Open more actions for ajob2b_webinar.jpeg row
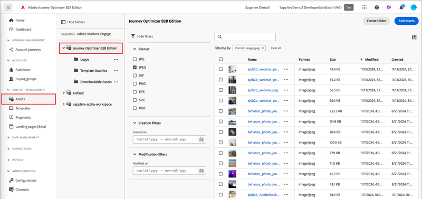 286,90
